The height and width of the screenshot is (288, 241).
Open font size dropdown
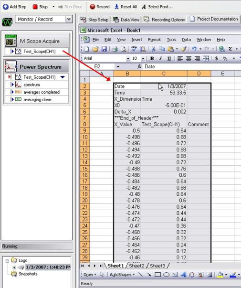pyautogui.click(x=143, y=59)
